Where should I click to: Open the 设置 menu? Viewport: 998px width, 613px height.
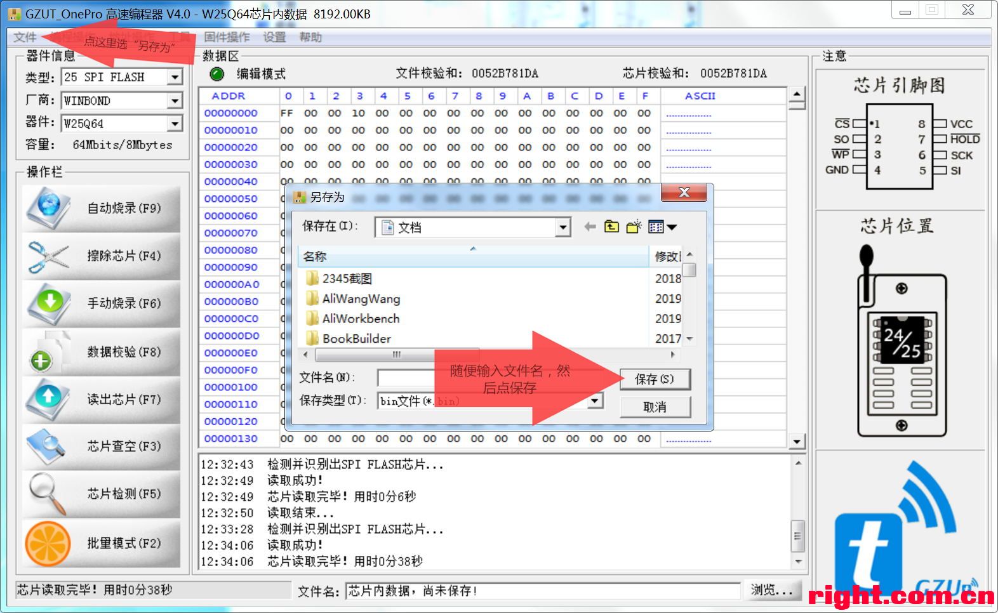point(274,37)
